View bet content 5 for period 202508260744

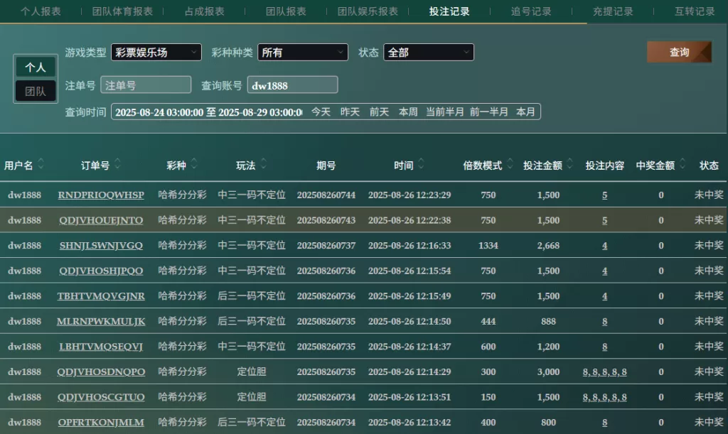click(x=604, y=195)
